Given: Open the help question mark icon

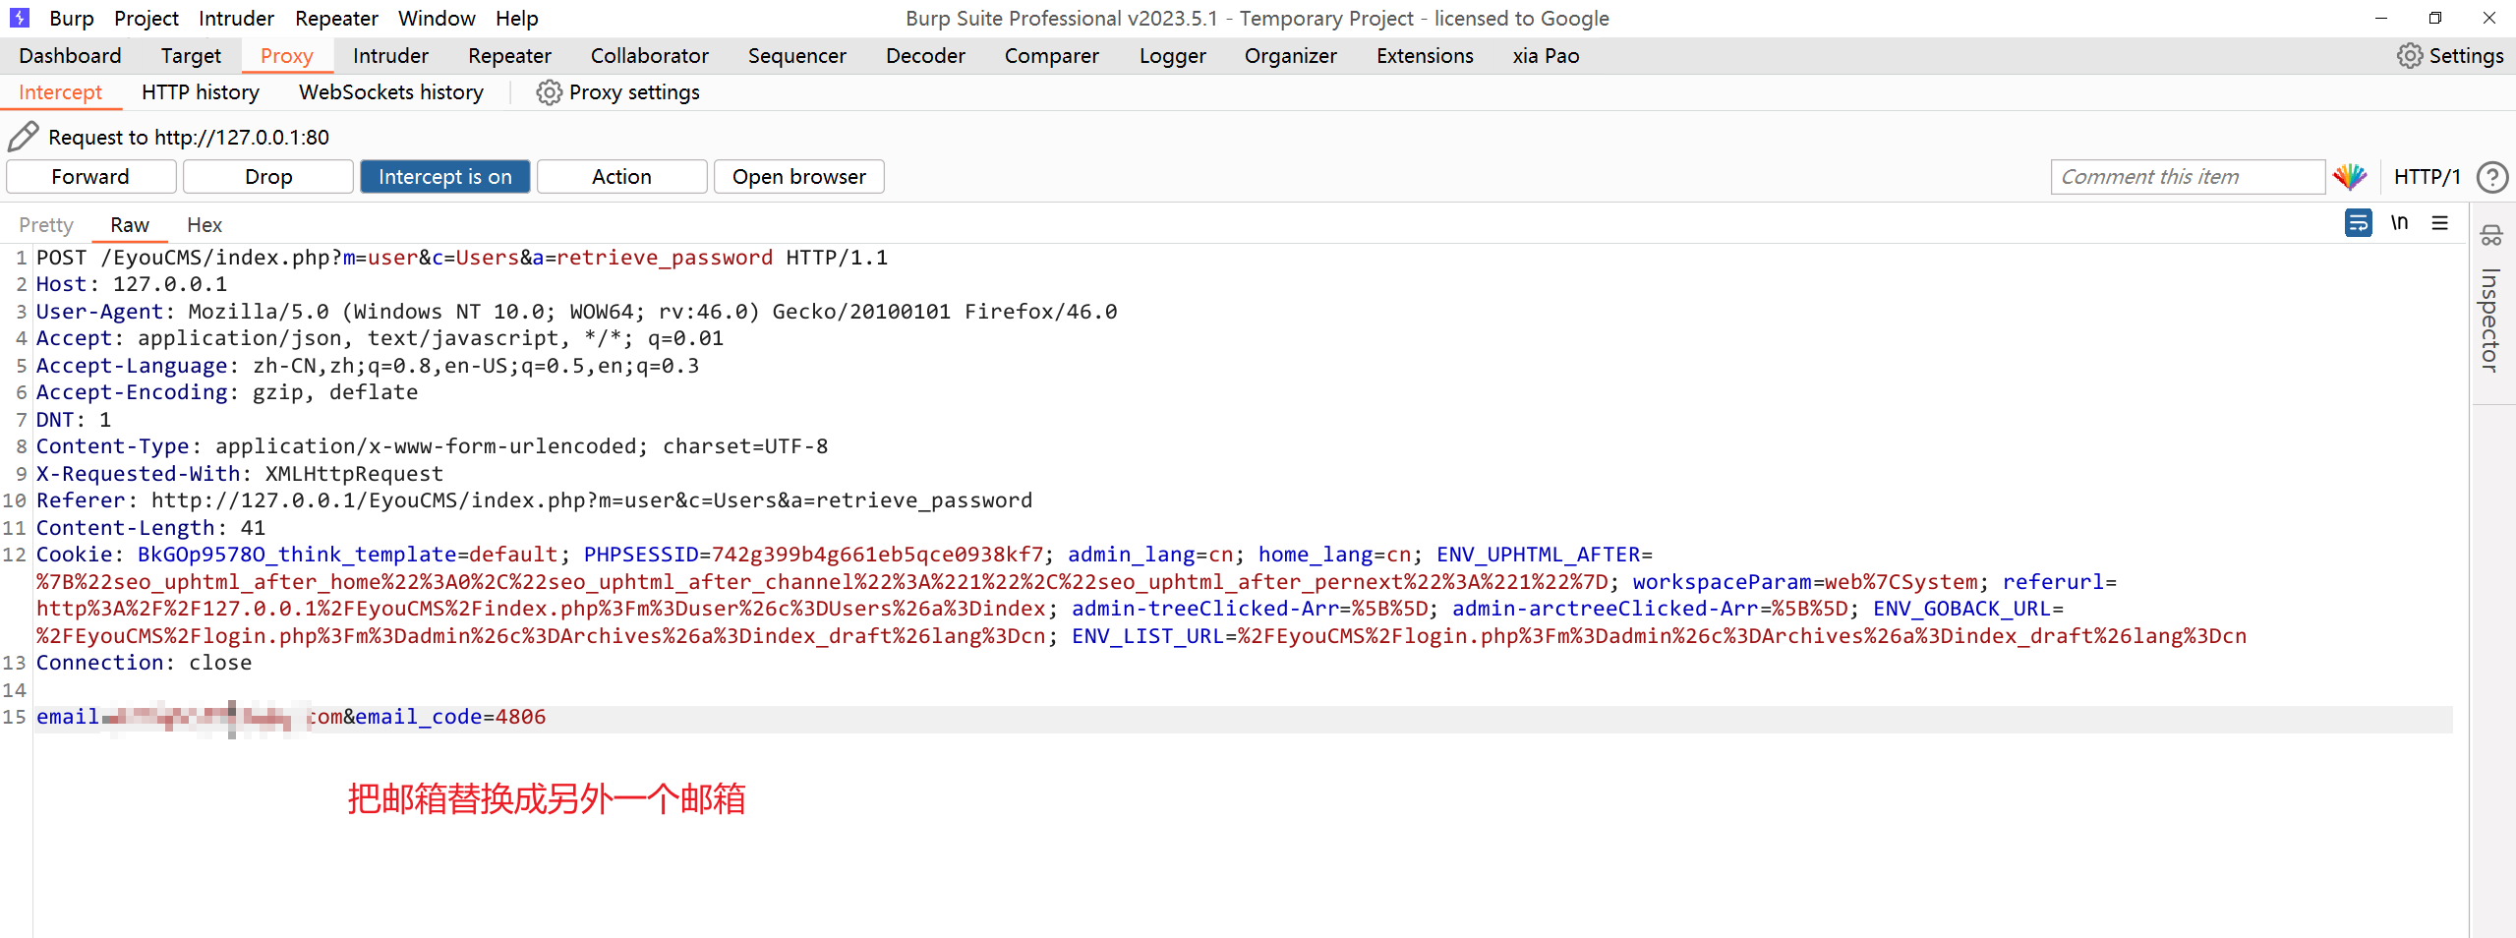Looking at the screenshot, I should point(2492,177).
